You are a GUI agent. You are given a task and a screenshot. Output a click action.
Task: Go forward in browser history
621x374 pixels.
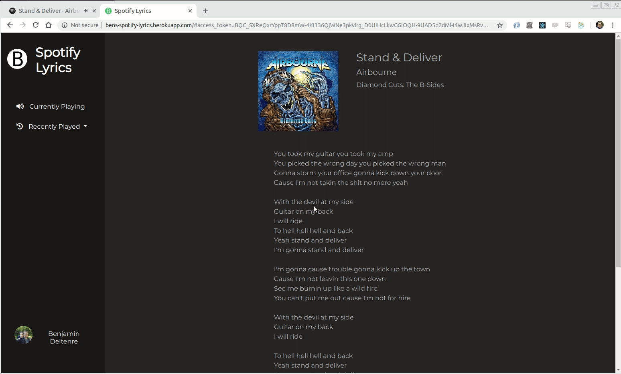coord(23,25)
